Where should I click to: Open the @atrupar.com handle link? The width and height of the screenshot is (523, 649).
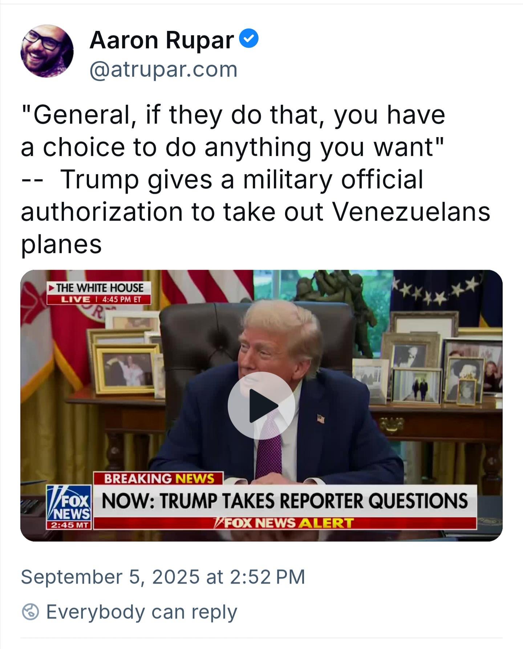click(x=163, y=69)
